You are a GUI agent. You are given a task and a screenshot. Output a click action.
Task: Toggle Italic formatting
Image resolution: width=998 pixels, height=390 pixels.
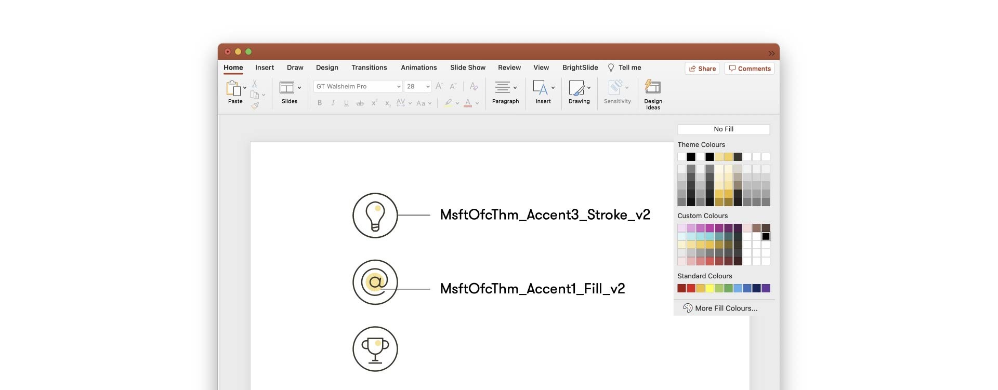[x=333, y=103]
